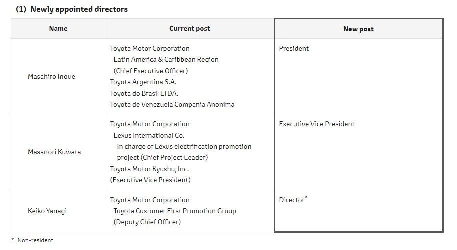Screen dimensions: 457x250
Task: Select the name Keiko Yanagi
Action: tap(47, 211)
